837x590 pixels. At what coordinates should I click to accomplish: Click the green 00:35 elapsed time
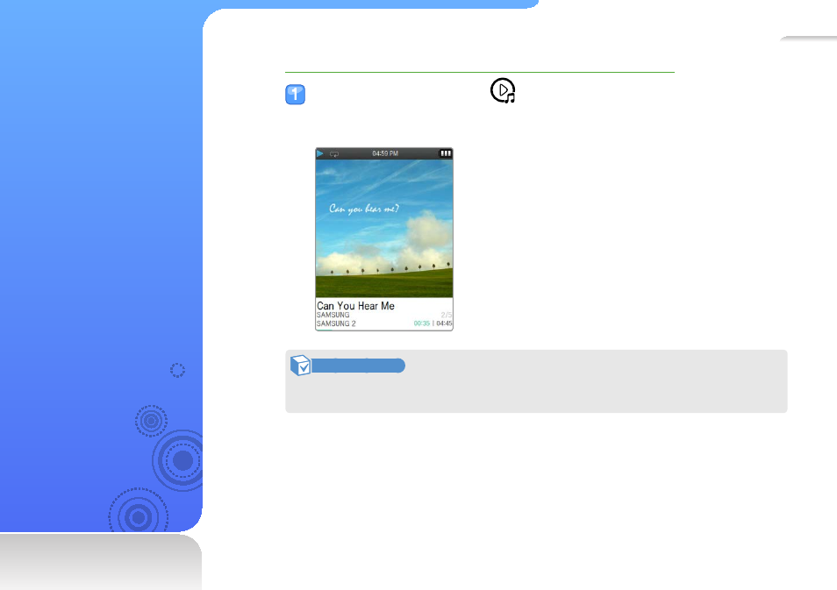coord(422,323)
